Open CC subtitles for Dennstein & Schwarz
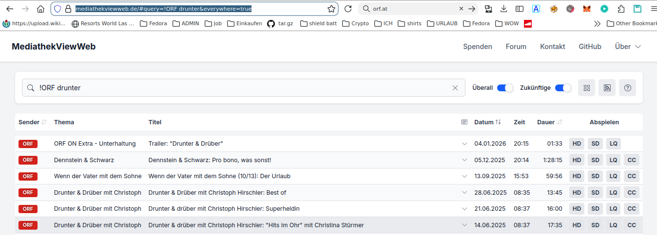Screen dimensions: 657x235 (x=631, y=160)
